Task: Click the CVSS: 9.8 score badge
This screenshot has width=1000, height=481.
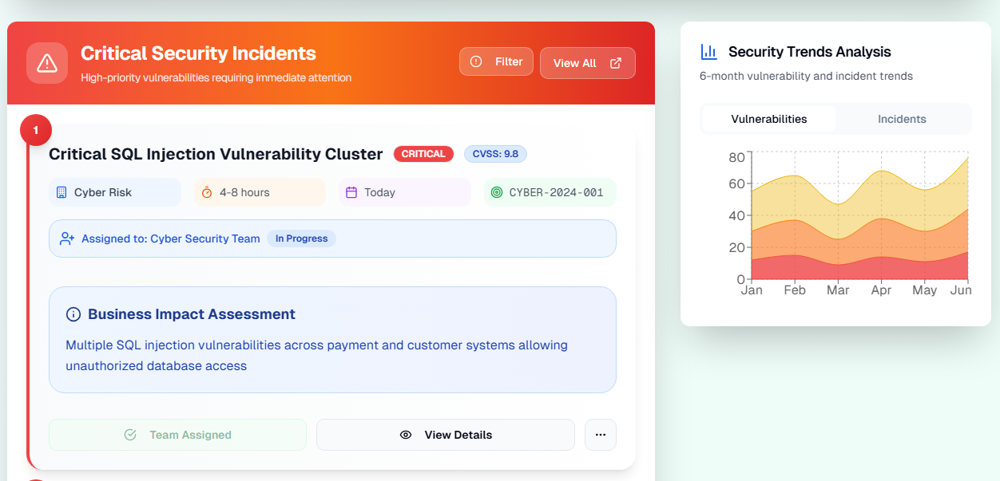Action: [495, 154]
